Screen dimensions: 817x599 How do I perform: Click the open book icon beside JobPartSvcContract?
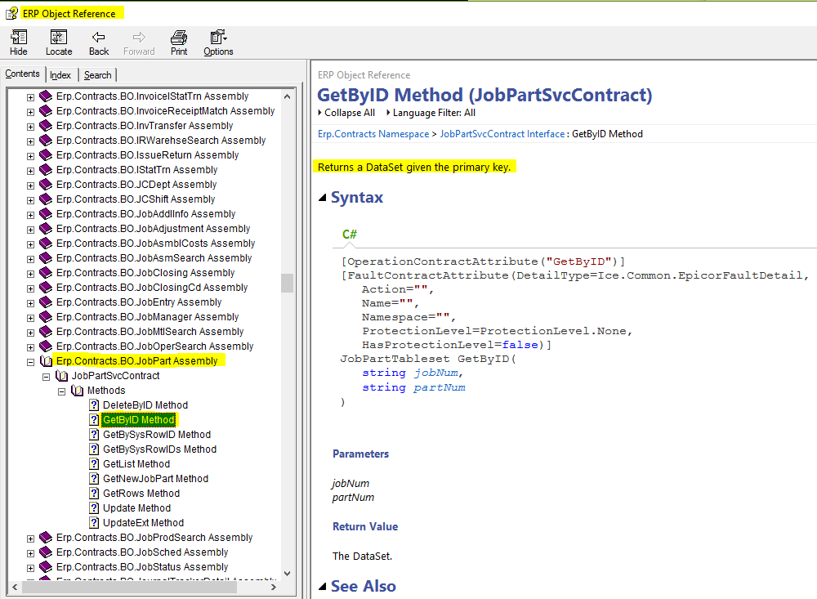pos(61,376)
